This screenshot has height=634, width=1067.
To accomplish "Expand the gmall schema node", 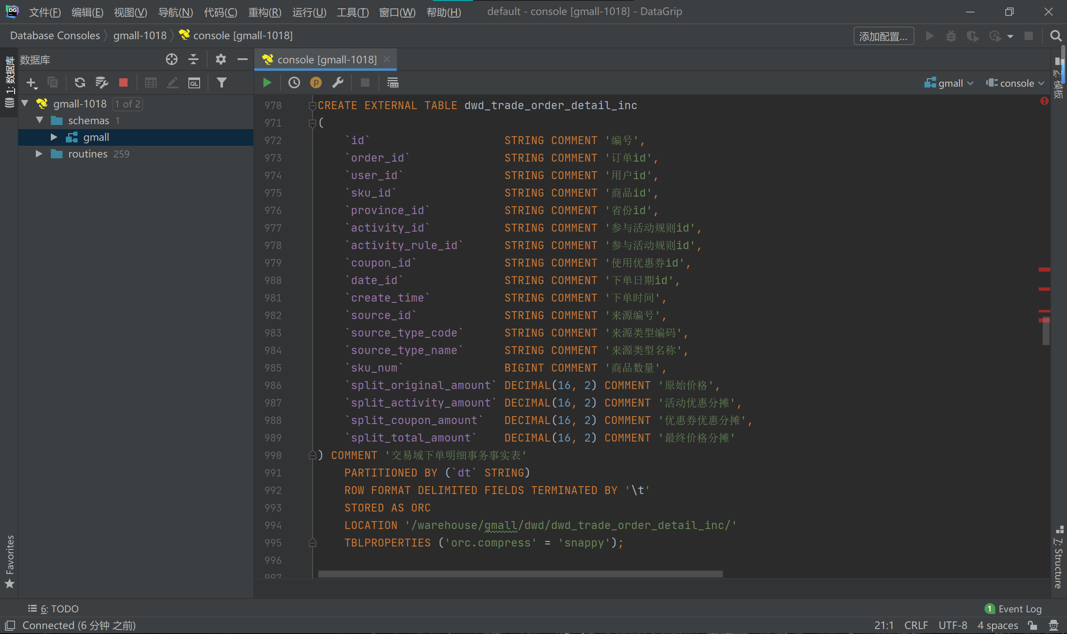I will [x=54, y=137].
